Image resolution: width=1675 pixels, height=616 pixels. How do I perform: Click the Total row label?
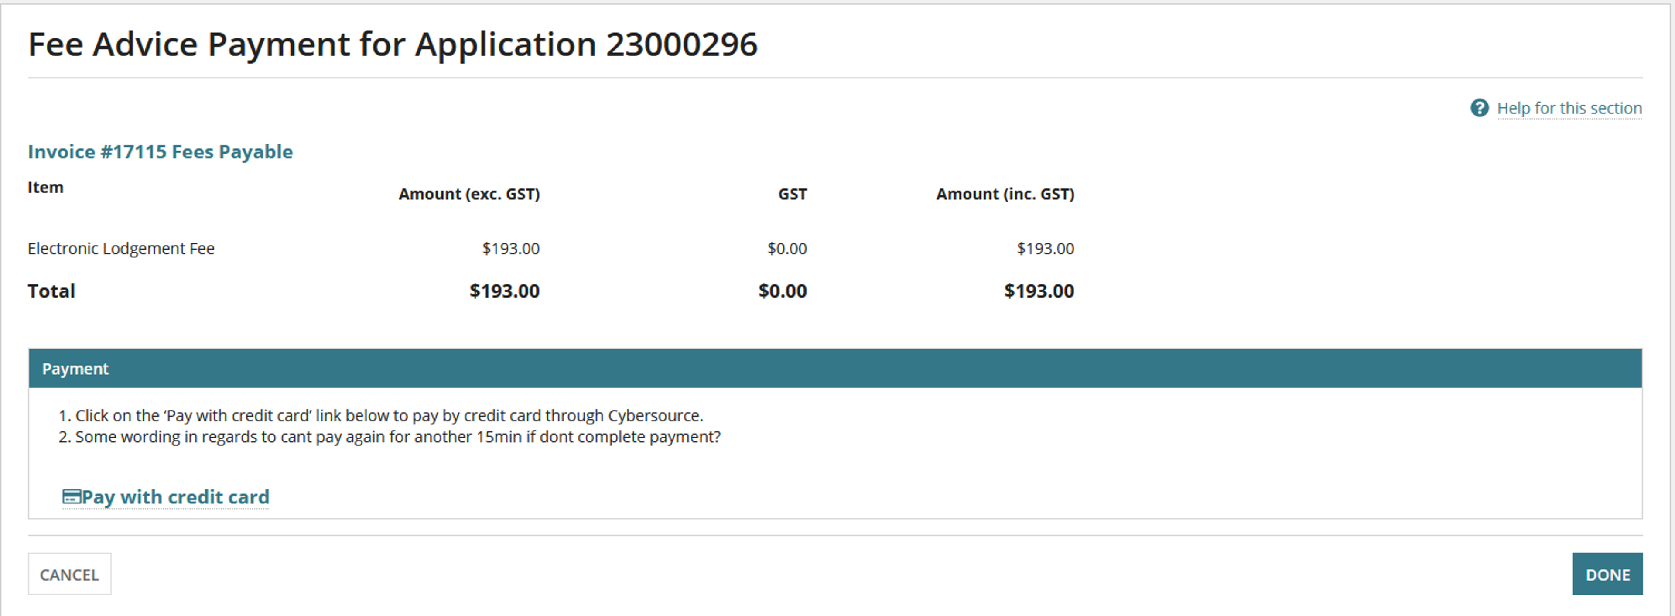coord(51,291)
